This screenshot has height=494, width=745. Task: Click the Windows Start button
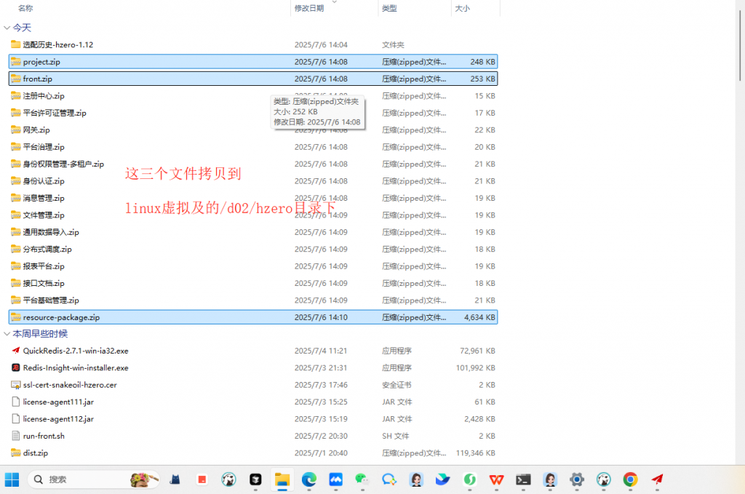pos(12,479)
